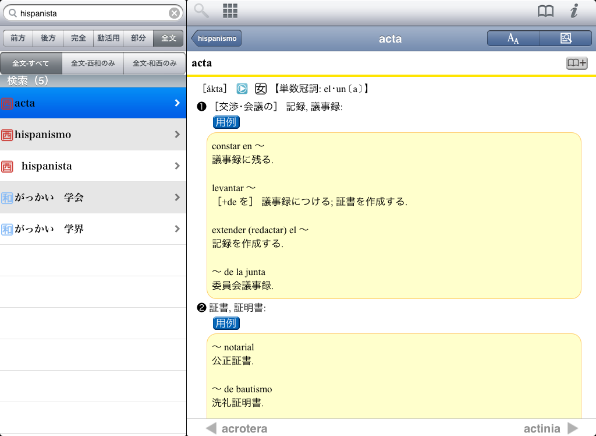Play pronunciation audio for acta
The width and height of the screenshot is (596, 436).
242,89
